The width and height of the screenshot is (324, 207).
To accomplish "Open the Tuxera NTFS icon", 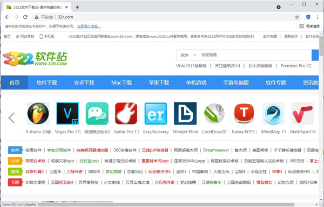I will tap(244, 113).
